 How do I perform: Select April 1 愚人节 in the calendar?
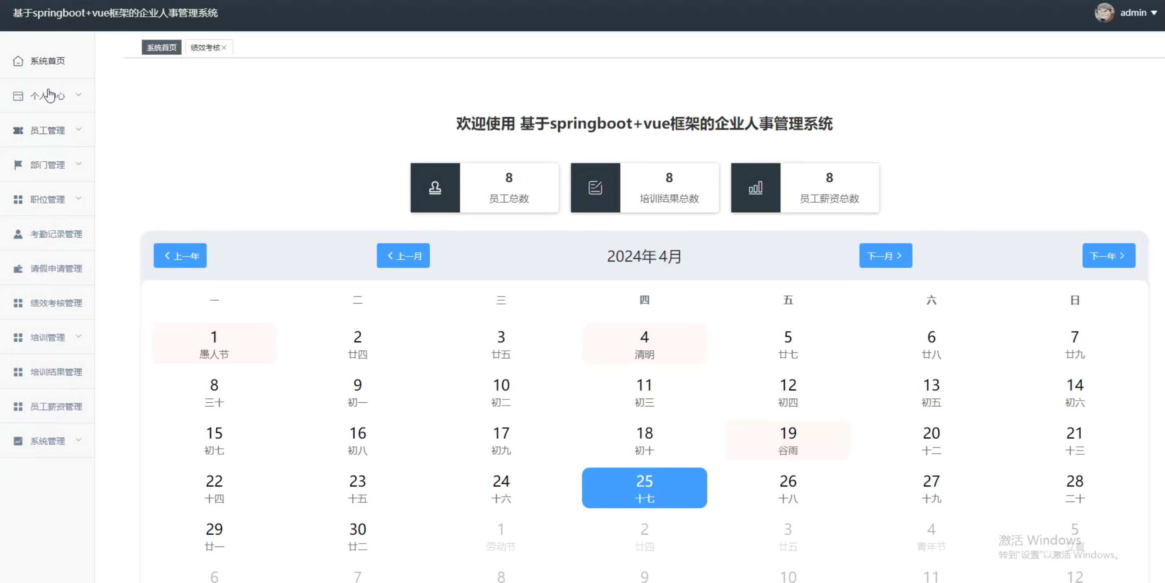click(214, 344)
